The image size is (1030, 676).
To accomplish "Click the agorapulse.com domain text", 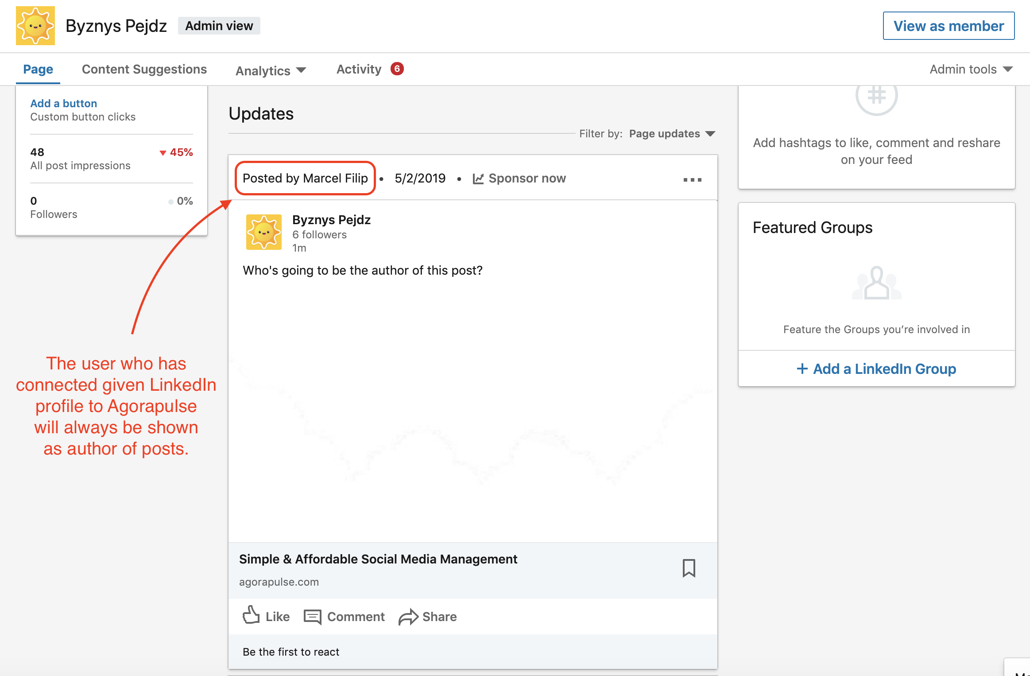I will tap(279, 582).
